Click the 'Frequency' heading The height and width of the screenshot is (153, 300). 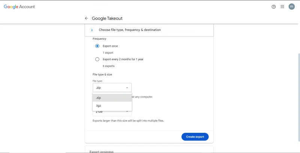(x=99, y=39)
